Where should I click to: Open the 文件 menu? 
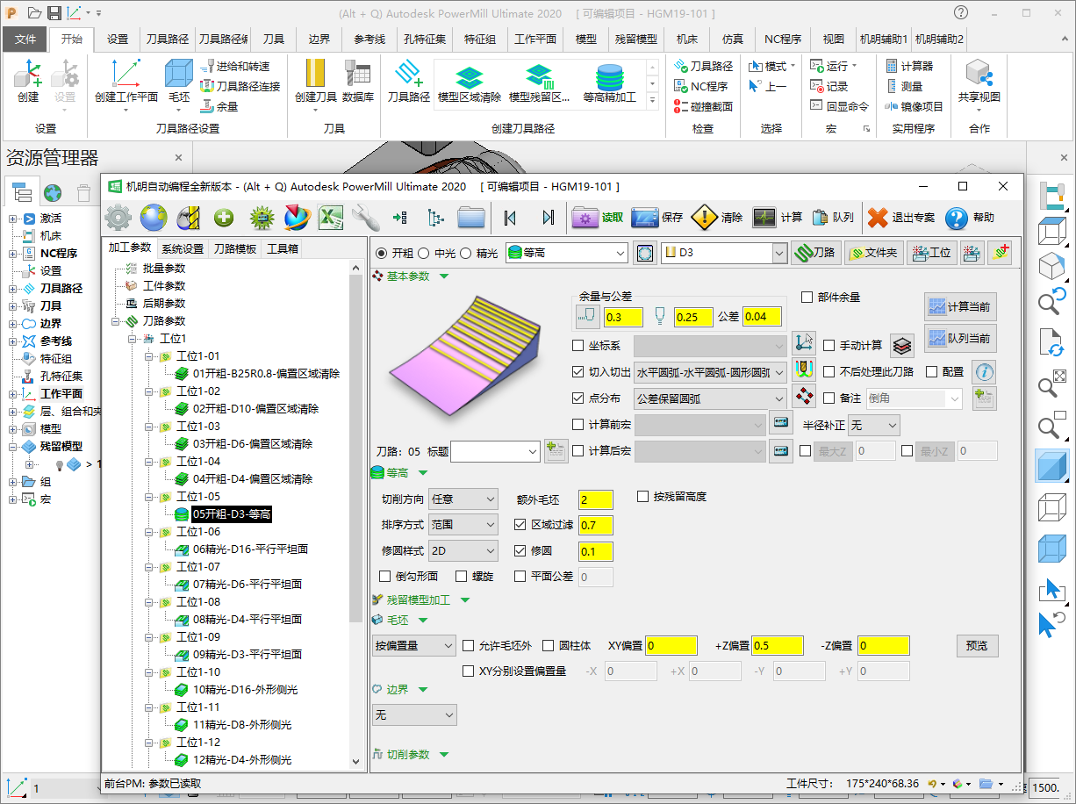25,39
